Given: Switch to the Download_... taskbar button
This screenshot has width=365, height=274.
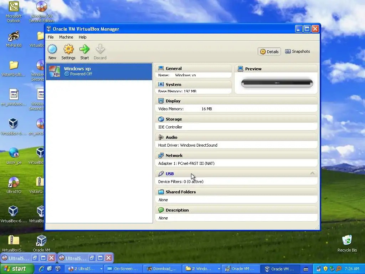Looking at the screenshot, I should click(161, 269).
